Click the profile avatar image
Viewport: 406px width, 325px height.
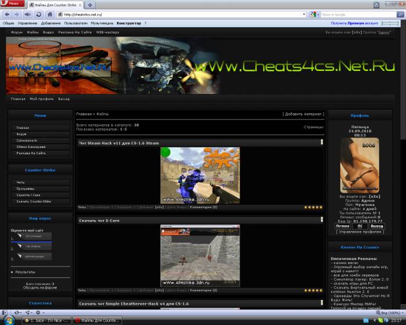[x=360, y=165]
